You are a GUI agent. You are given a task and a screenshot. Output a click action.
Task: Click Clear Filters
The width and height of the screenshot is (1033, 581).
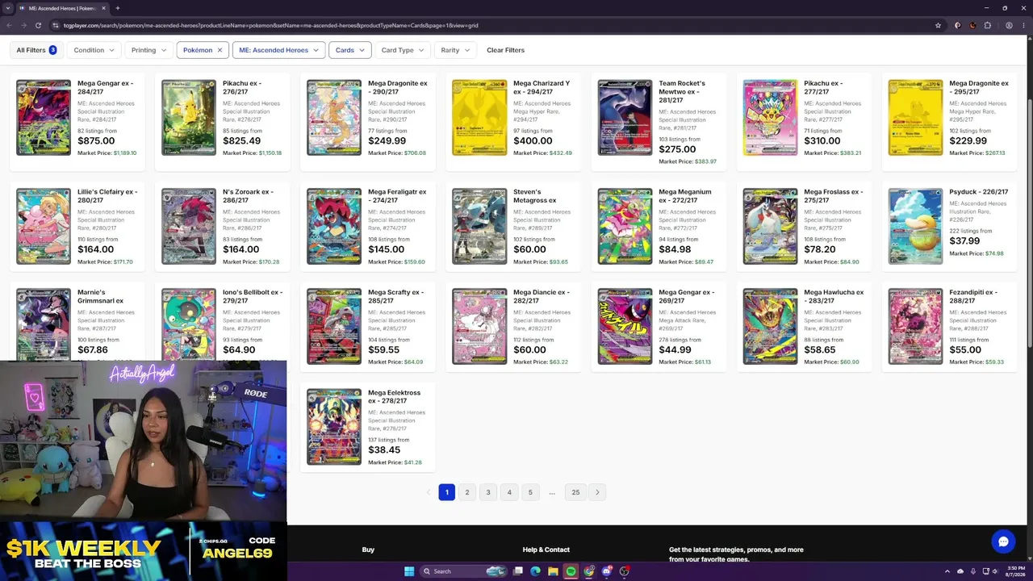505,50
